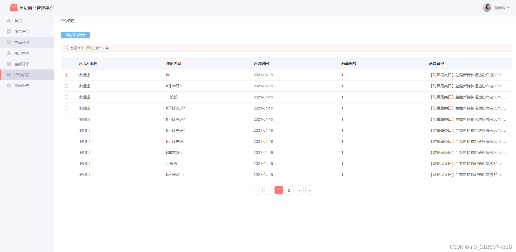Screen dimensions: 516x252
Task: Open the 全部订单 section in sidebar
Action: point(22,64)
